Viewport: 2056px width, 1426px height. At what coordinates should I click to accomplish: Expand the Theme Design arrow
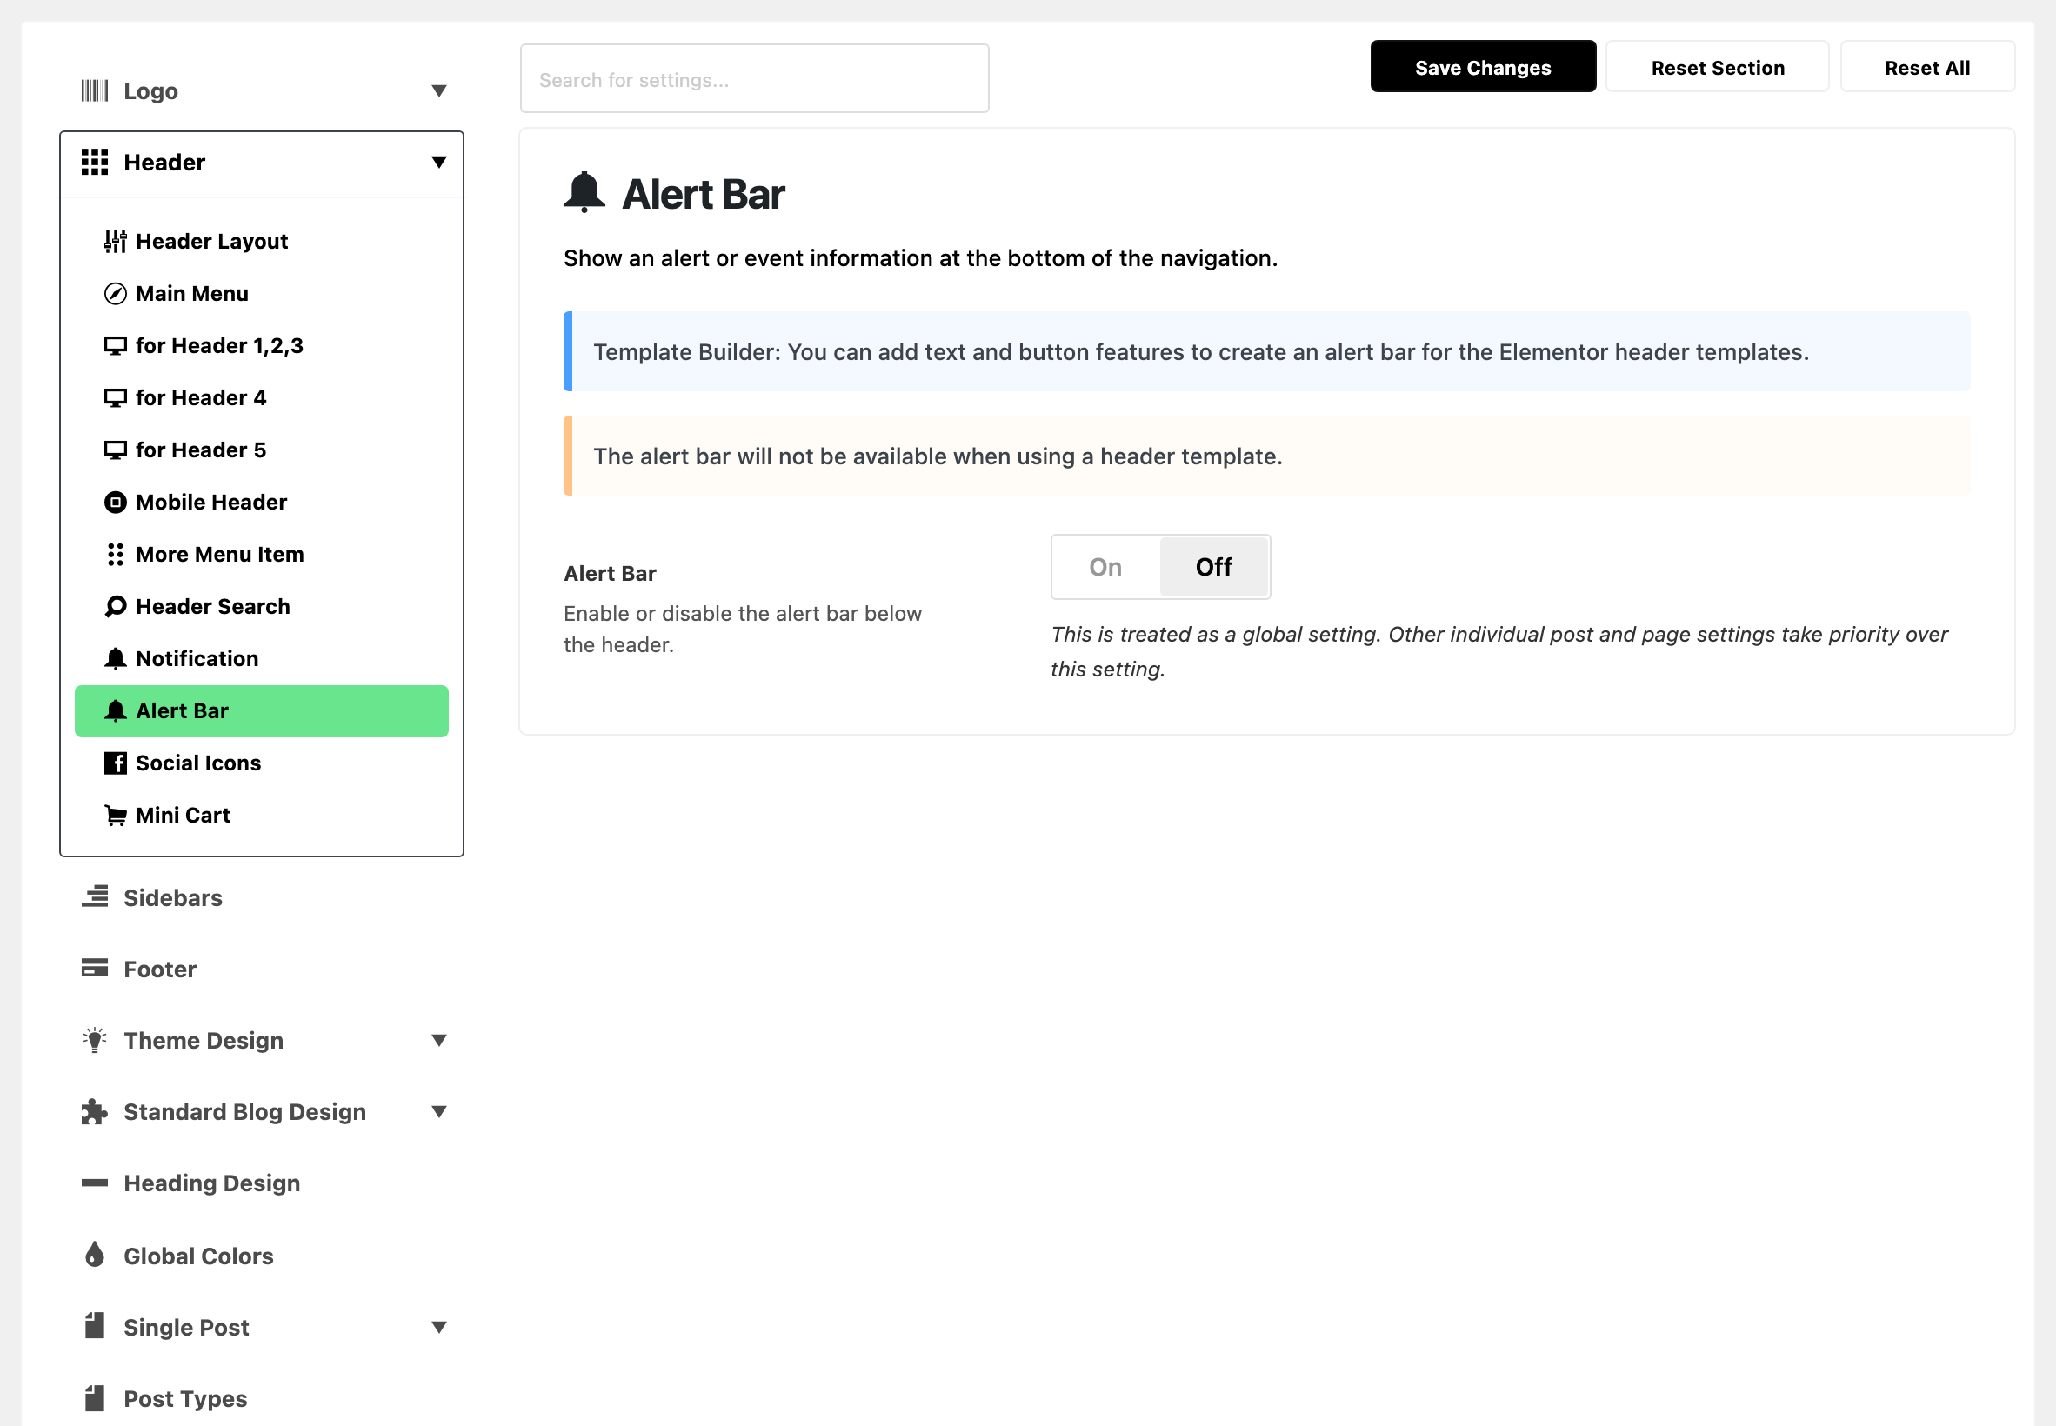(x=438, y=1040)
